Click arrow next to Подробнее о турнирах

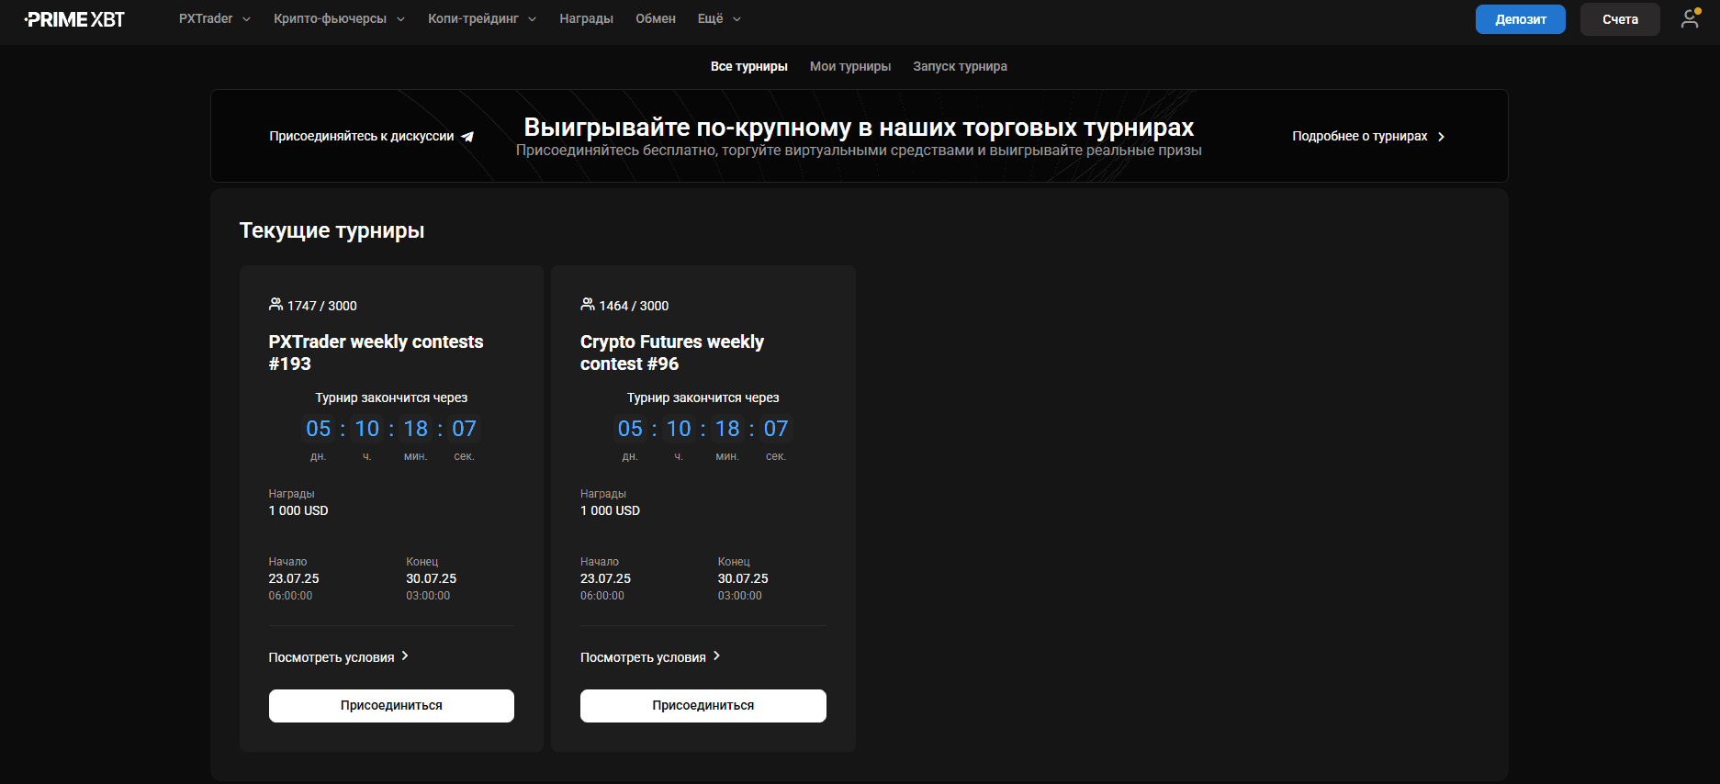1441,137
